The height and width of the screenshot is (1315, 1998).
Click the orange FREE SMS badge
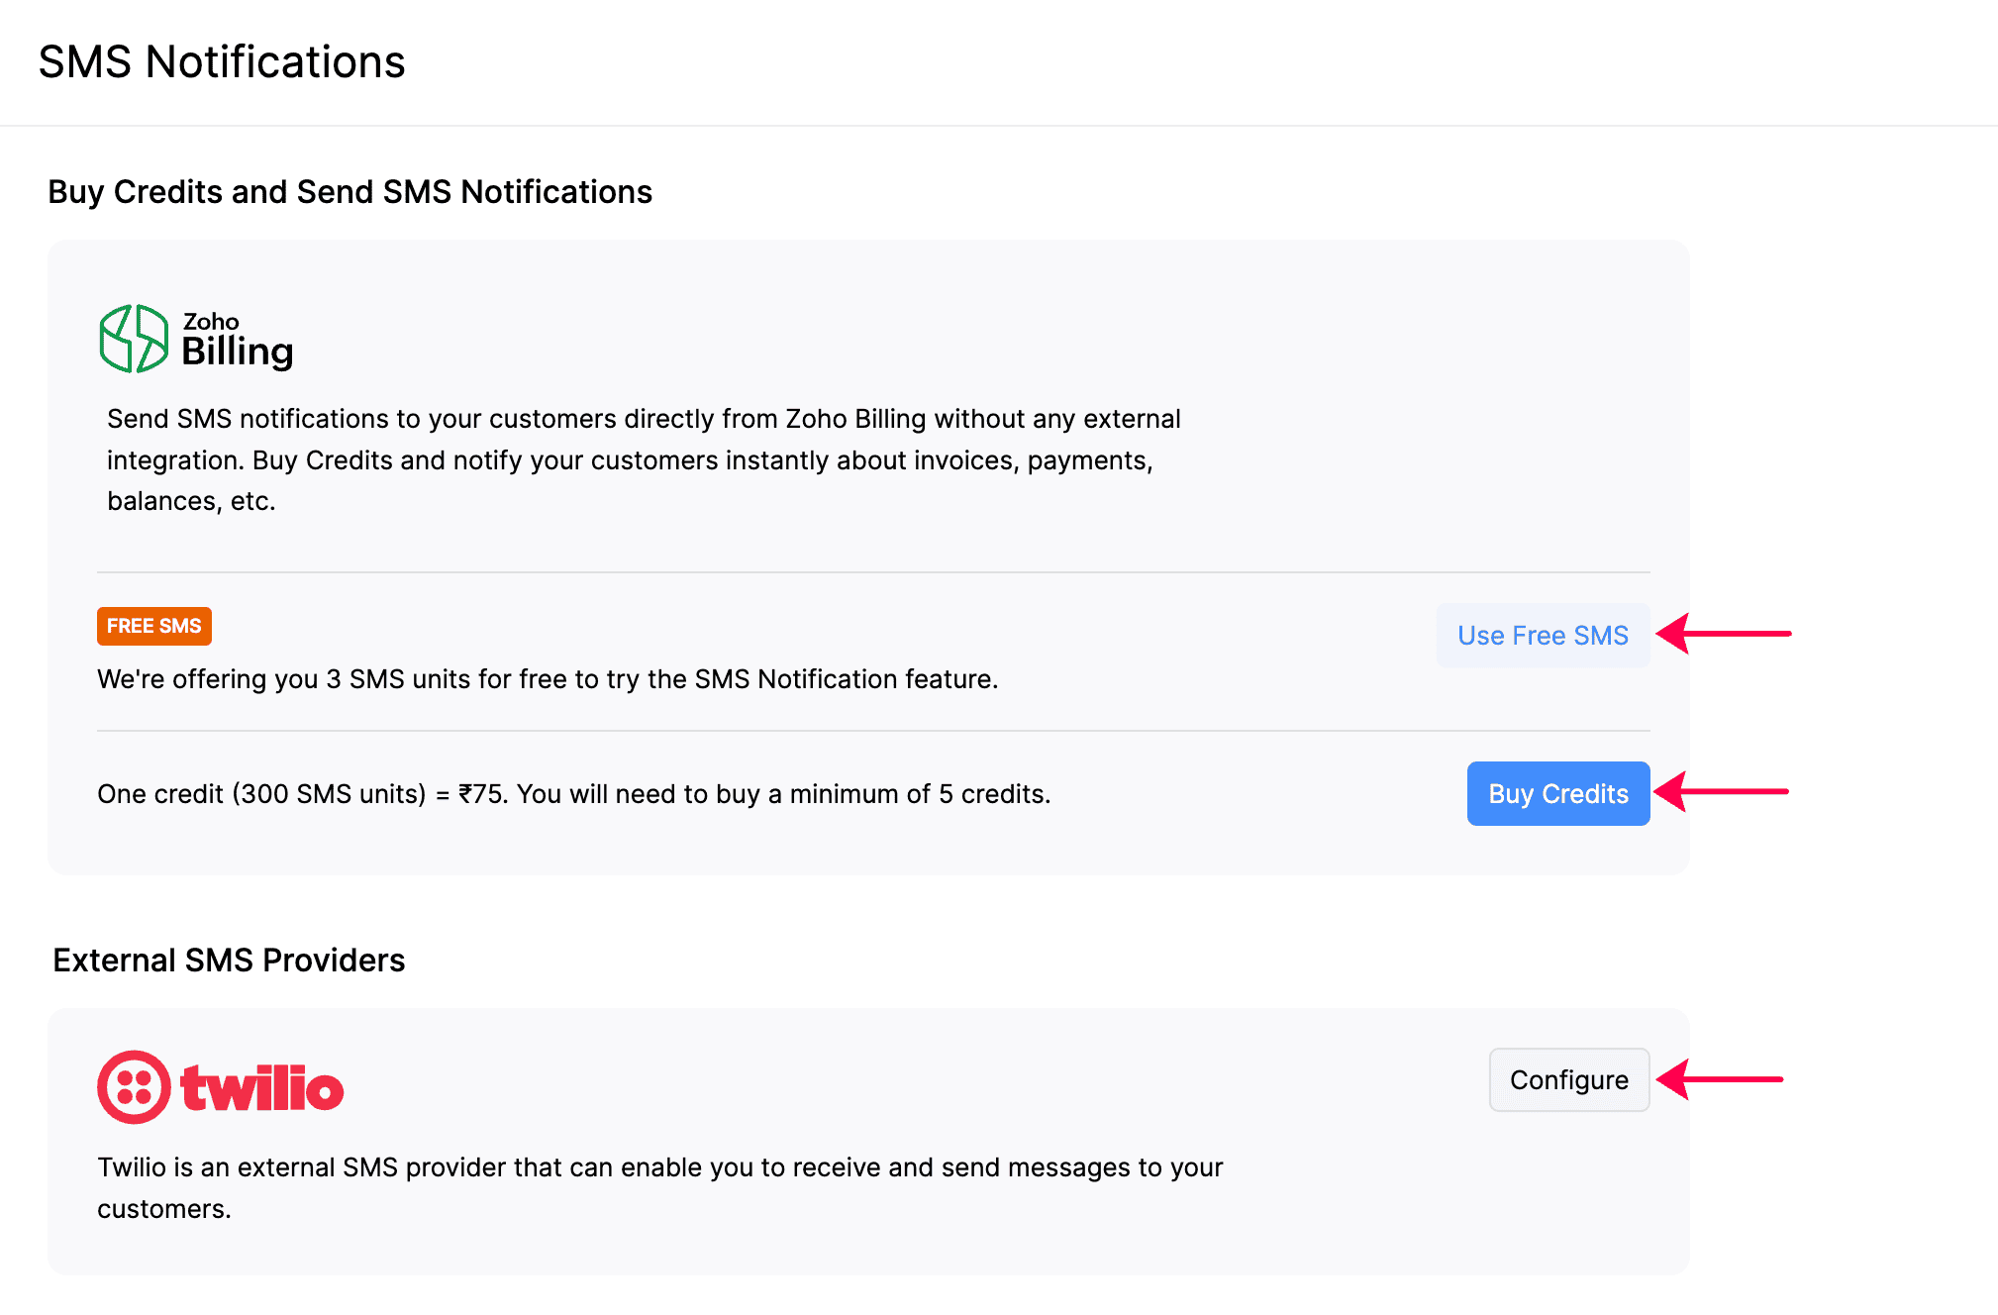[x=153, y=626]
